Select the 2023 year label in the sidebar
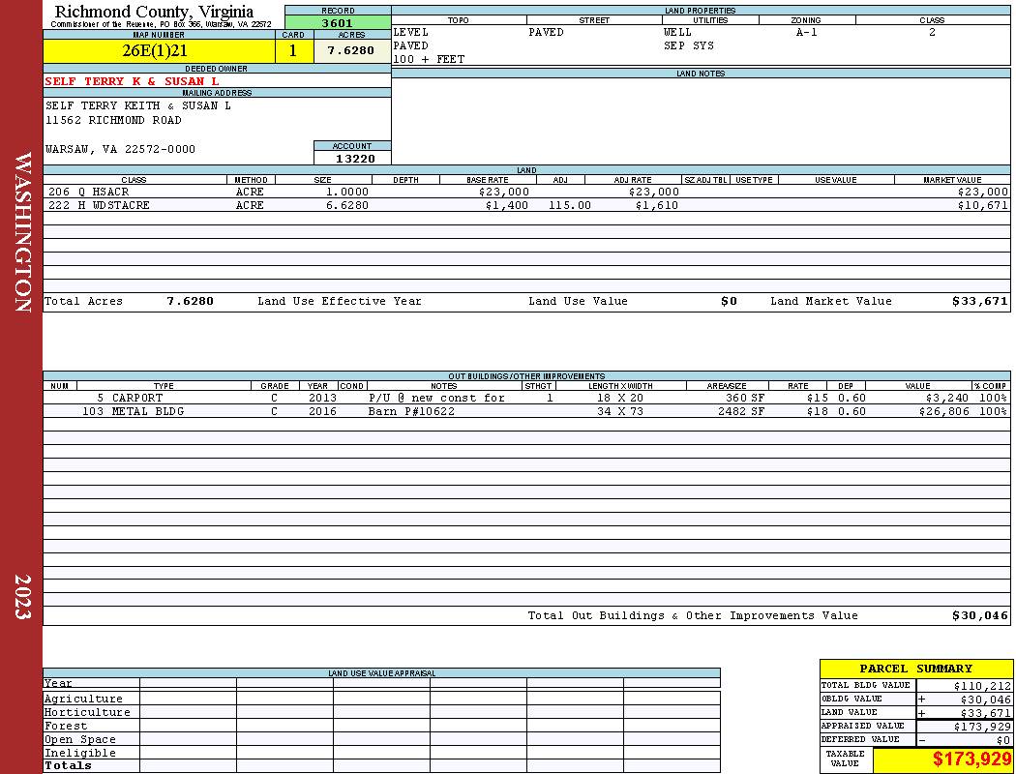 pyautogui.click(x=22, y=597)
